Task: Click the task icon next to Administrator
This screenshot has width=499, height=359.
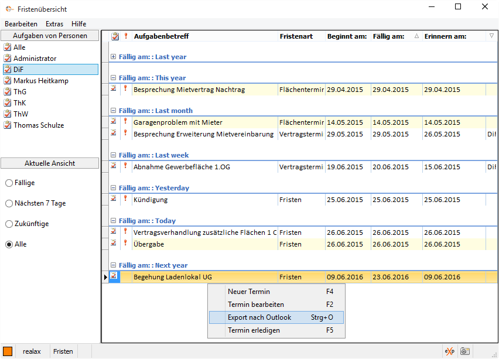Action: pos(8,59)
